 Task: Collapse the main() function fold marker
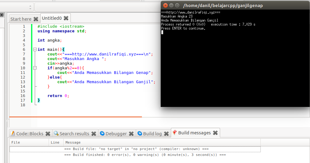(35, 49)
